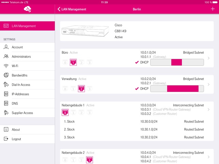
Task: Click the About info icon
Action: pos(6,129)
